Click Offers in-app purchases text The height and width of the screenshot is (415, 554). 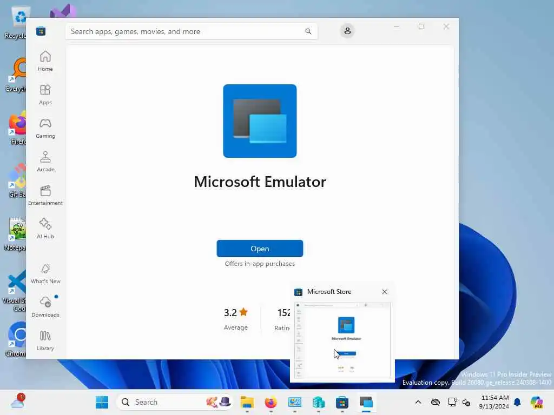pyautogui.click(x=260, y=264)
